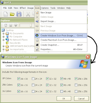This screenshot has height=103, width=98.
Task: Click the Open folder toolbar icon
Action: pyautogui.click(x=12, y=14)
